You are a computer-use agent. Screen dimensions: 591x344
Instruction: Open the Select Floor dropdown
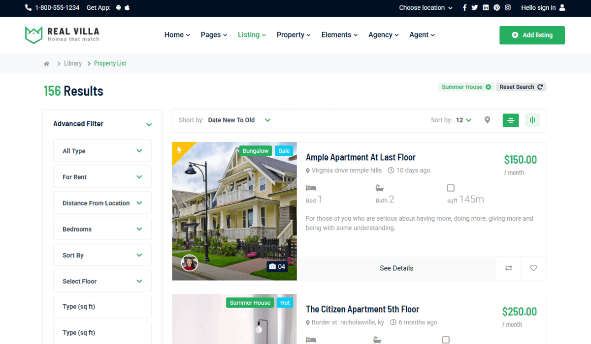pyautogui.click(x=102, y=281)
